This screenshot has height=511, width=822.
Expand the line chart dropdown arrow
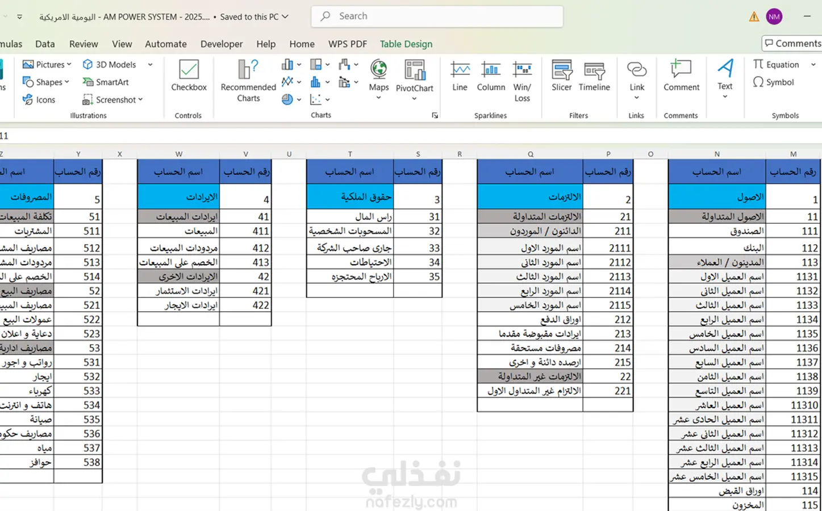pos(299,82)
